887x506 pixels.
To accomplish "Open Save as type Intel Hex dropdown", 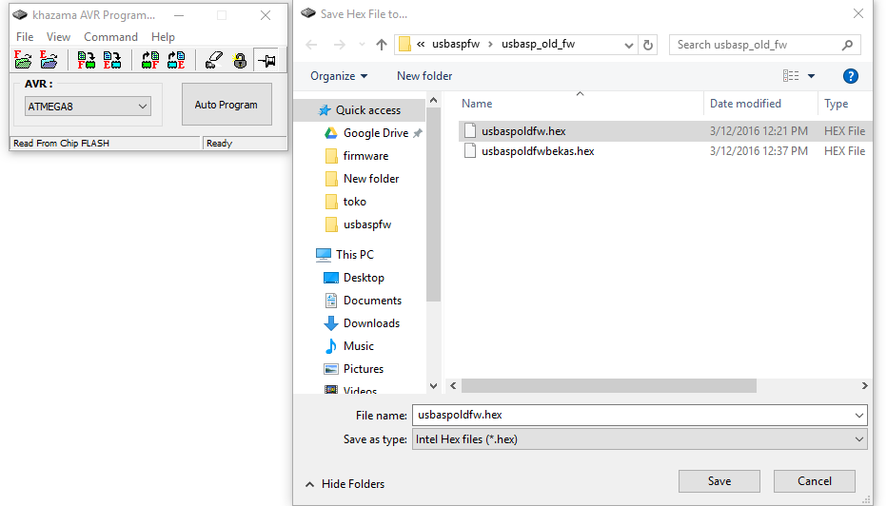I will click(640, 439).
